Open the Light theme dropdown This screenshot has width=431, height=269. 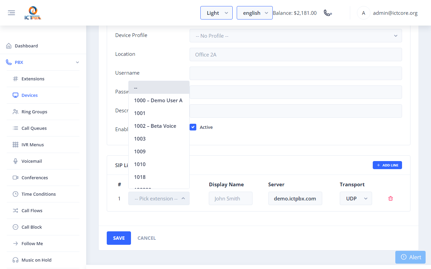(x=217, y=13)
